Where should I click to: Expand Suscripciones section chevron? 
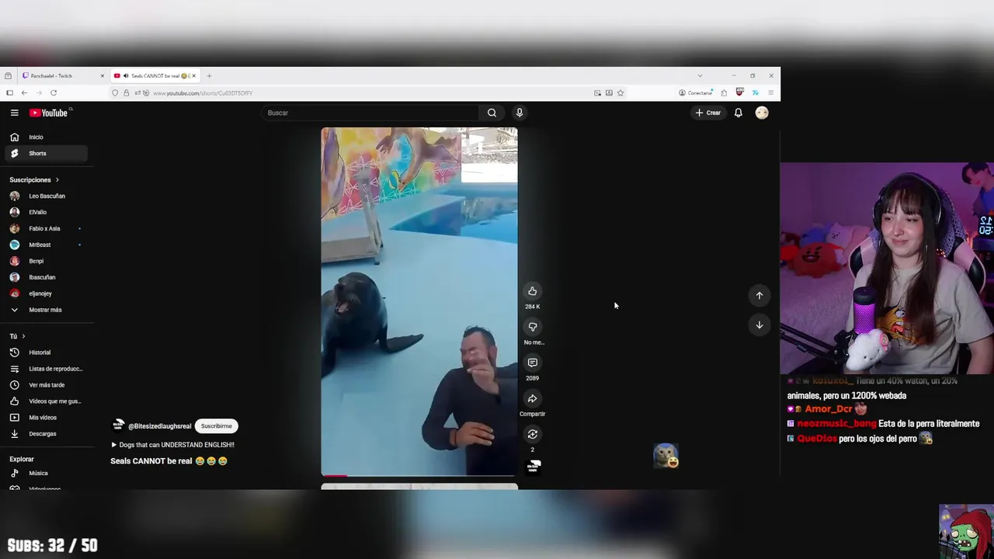click(57, 180)
